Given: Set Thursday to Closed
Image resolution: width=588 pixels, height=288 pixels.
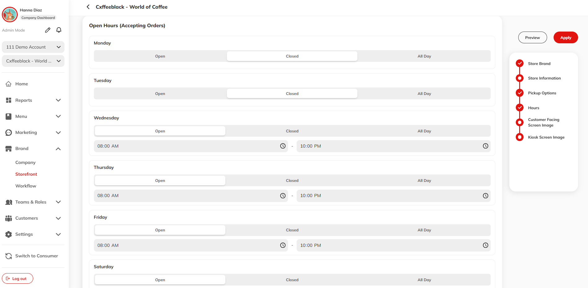Looking at the screenshot, I should pyautogui.click(x=292, y=181).
